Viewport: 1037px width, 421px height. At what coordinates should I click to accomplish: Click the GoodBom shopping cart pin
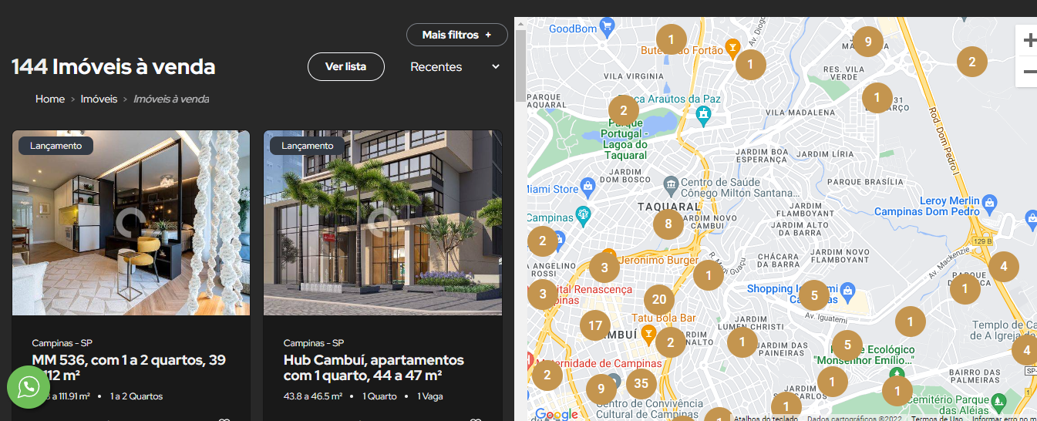(607, 25)
